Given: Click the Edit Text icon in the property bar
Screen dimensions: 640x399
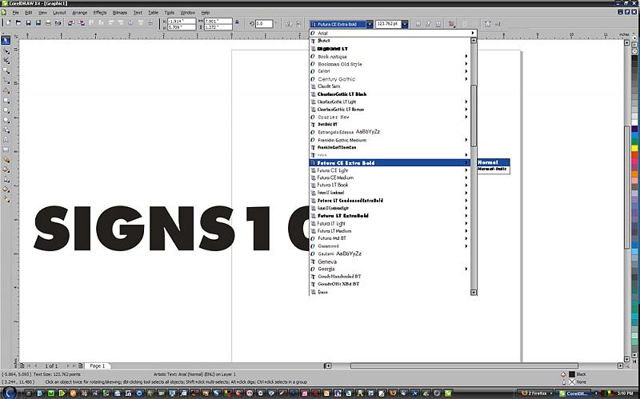Looking at the screenshot, I should tap(498, 24).
